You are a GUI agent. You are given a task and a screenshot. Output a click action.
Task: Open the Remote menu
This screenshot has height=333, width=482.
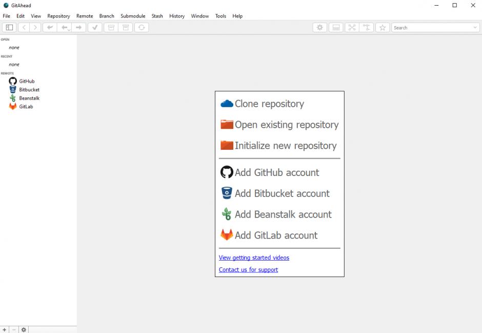pyautogui.click(x=85, y=16)
